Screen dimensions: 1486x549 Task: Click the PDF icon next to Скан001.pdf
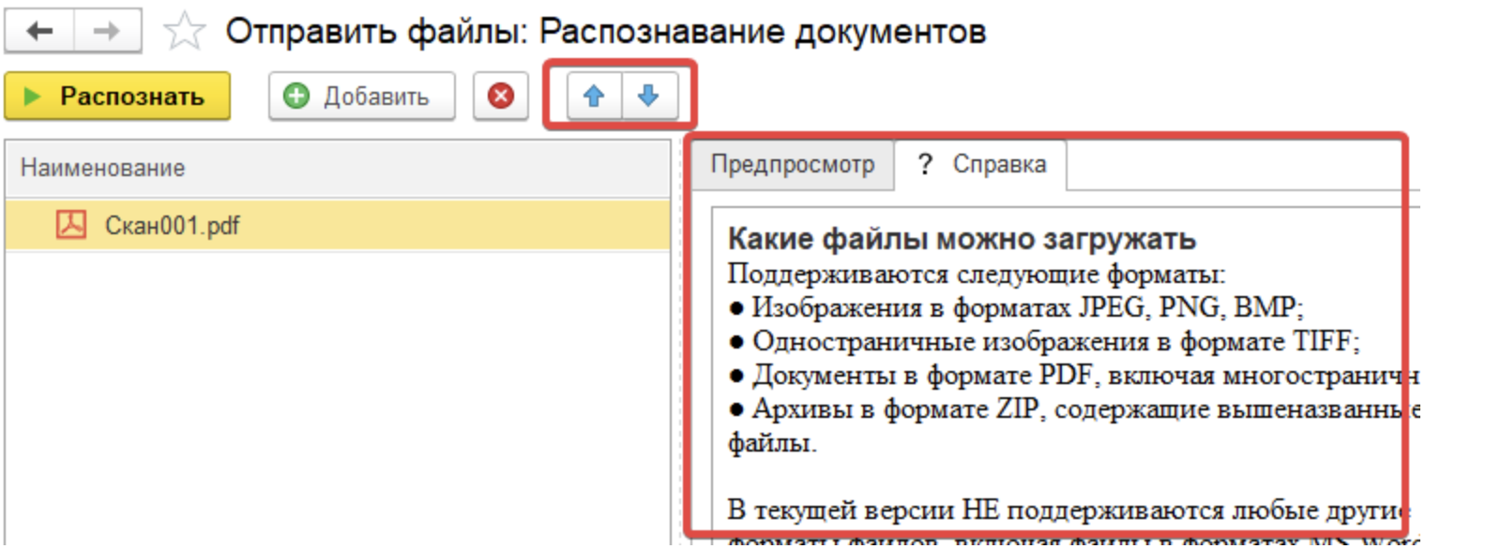coord(71,225)
